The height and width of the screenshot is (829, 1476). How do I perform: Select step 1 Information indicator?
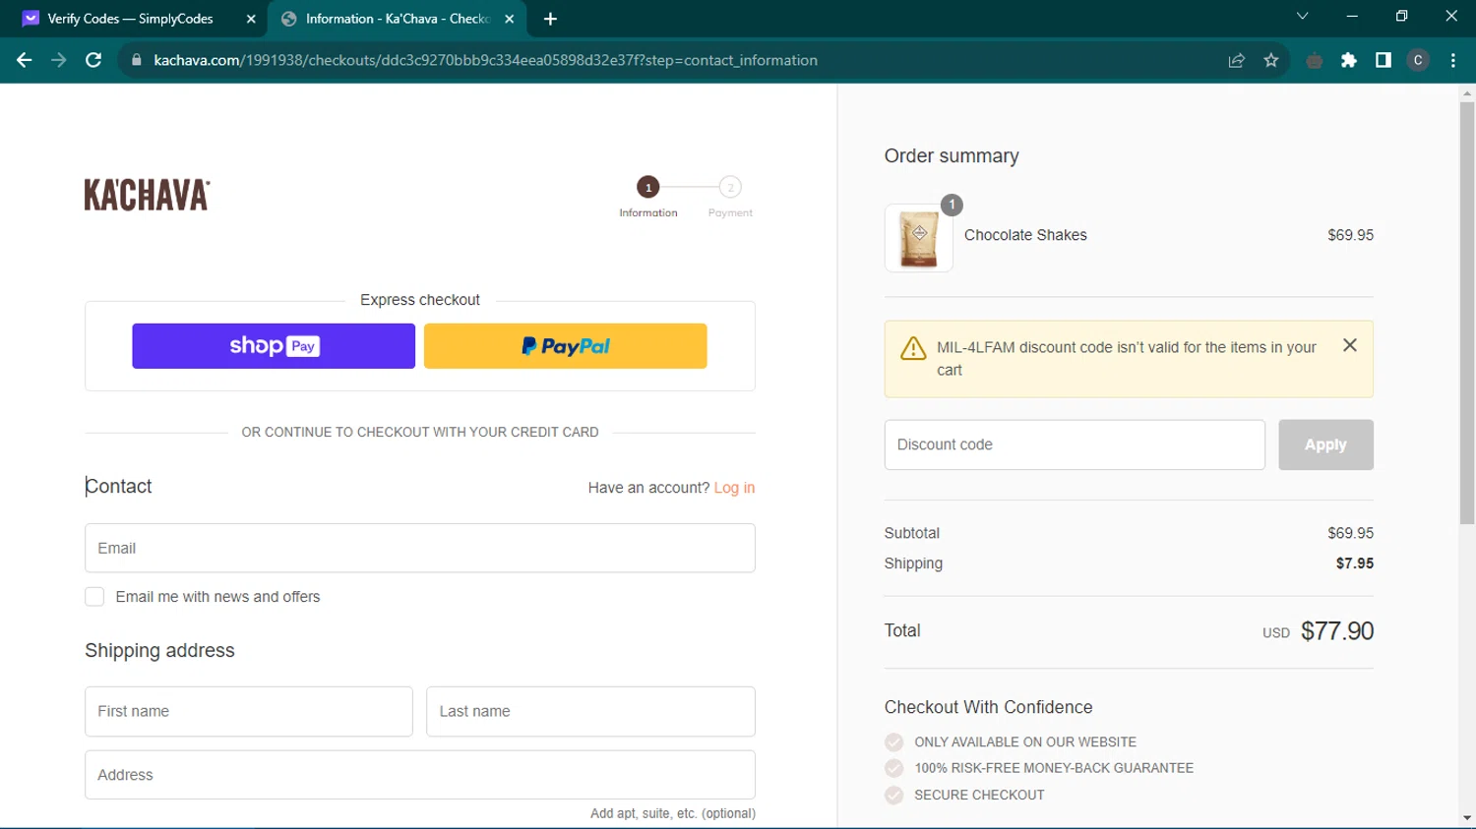[x=647, y=187]
